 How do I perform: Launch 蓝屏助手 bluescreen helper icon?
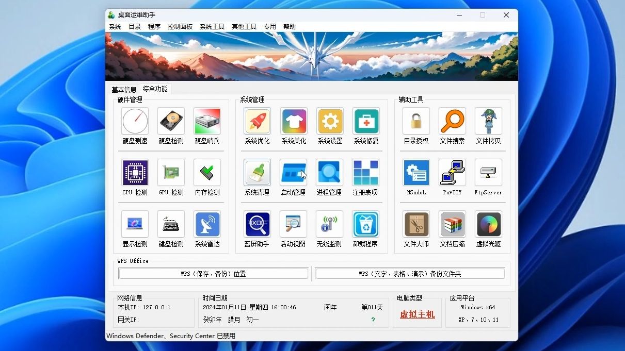coord(258,224)
